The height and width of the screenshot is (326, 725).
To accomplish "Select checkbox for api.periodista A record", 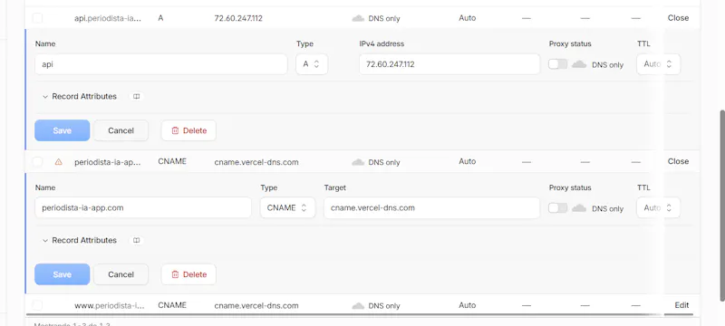I will click(37, 18).
